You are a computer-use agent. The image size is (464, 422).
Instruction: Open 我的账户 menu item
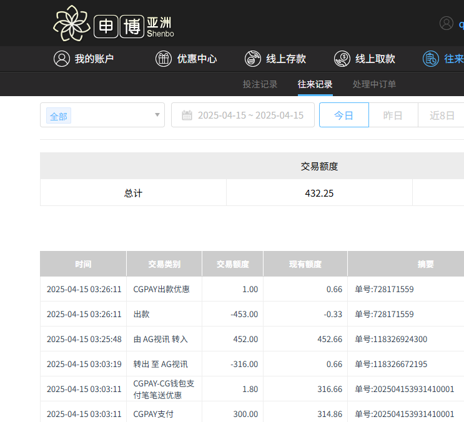point(94,59)
